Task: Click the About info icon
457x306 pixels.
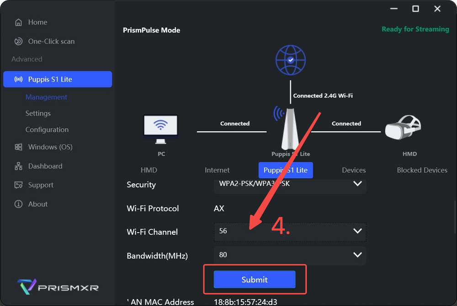Action: pos(18,204)
